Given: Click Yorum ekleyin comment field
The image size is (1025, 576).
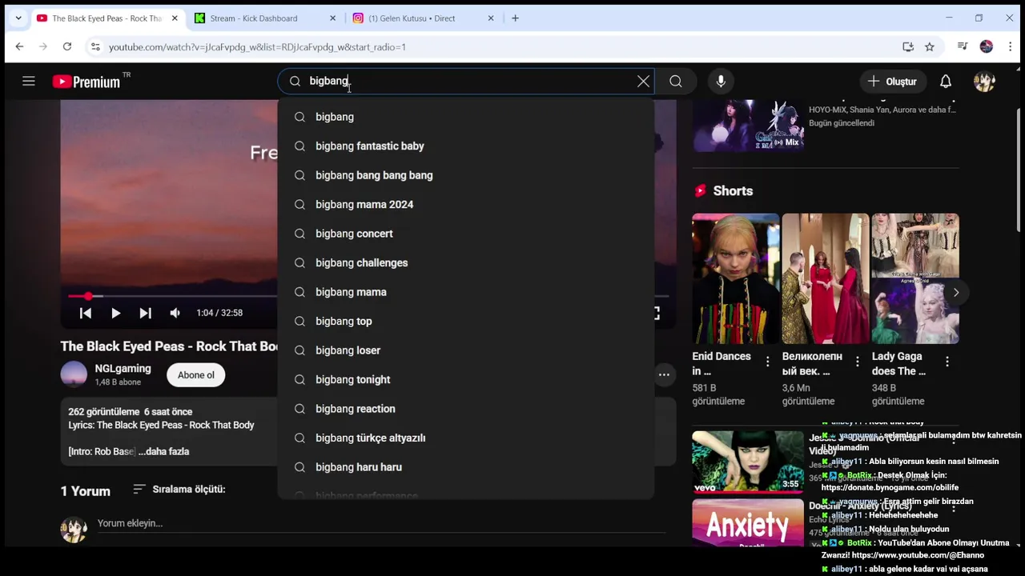Looking at the screenshot, I should (x=380, y=523).
